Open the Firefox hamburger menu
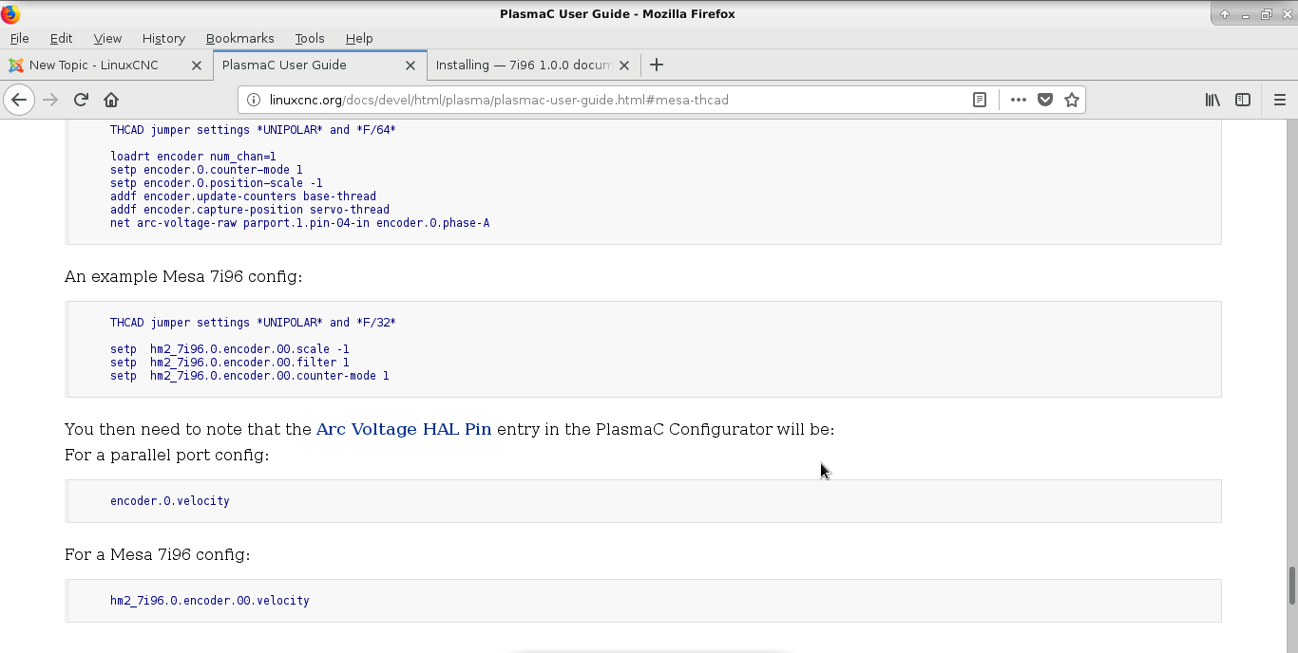 (1279, 100)
